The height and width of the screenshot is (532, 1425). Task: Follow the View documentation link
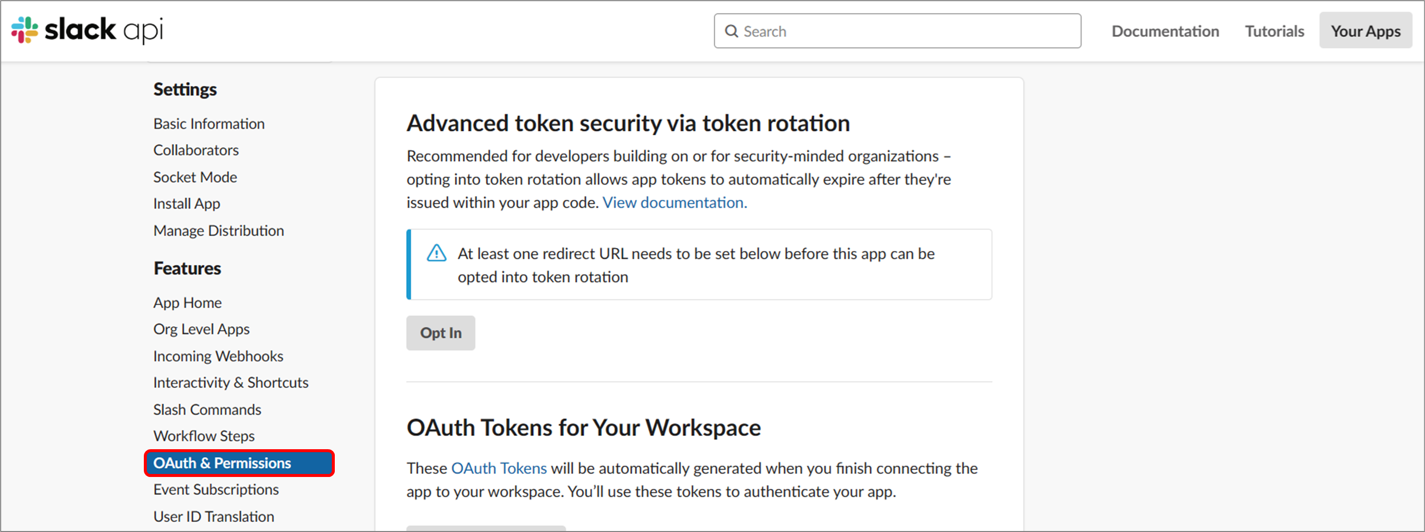[675, 202]
